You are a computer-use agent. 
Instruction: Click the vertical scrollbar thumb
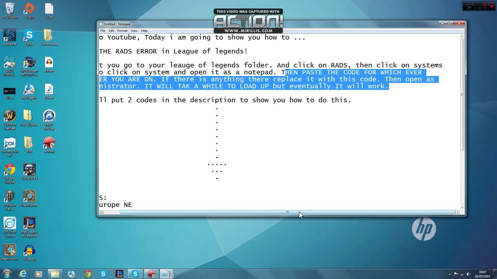click(x=462, y=95)
